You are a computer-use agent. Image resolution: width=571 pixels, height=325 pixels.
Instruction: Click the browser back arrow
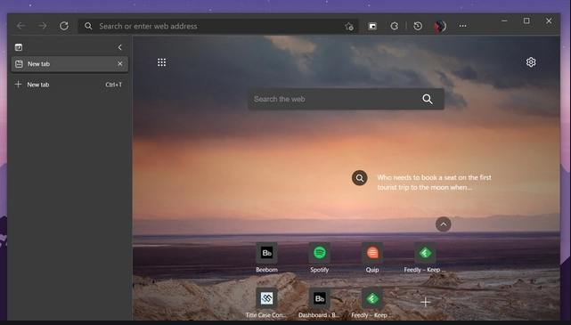point(20,26)
